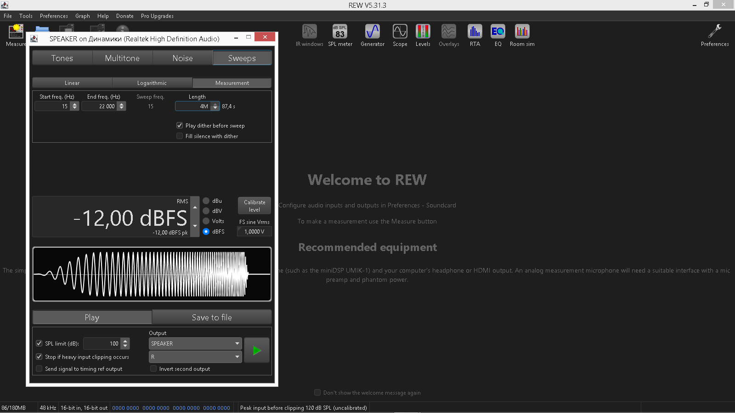Minimize the SPEAKER generator dialog

(x=236, y=38)
